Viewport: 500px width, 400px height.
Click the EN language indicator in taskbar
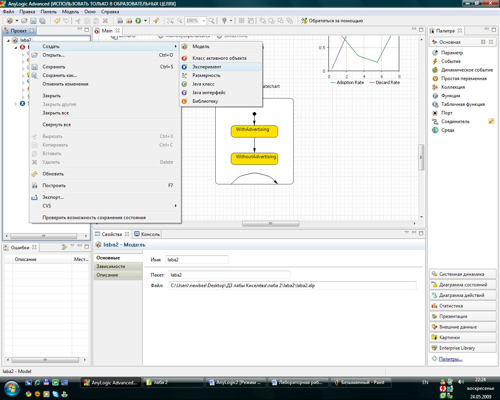[425, 382]
